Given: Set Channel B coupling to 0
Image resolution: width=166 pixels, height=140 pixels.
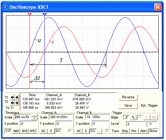Looking at the screenshot, I should pos(86,131).
